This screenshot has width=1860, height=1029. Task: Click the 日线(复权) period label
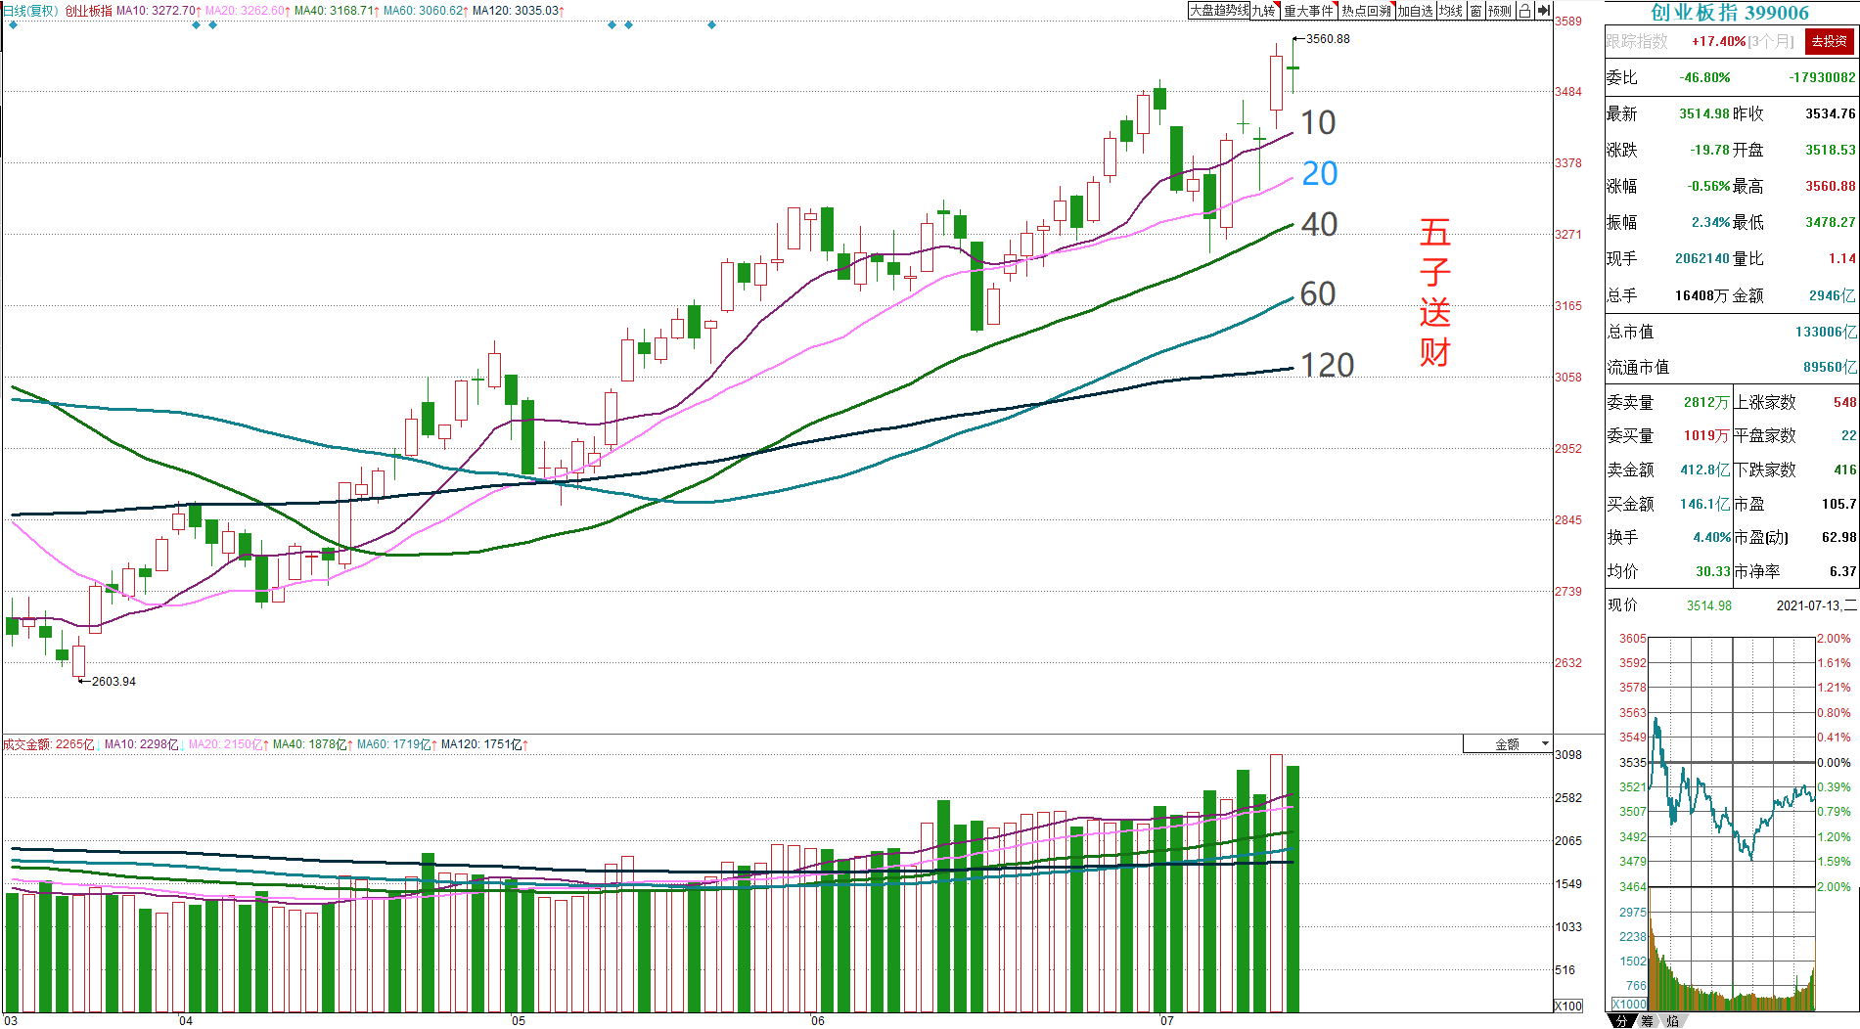[31, 11]
